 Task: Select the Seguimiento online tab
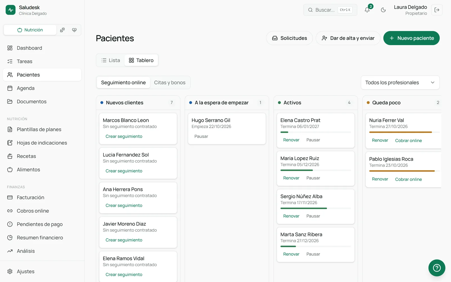coord(123,83)
